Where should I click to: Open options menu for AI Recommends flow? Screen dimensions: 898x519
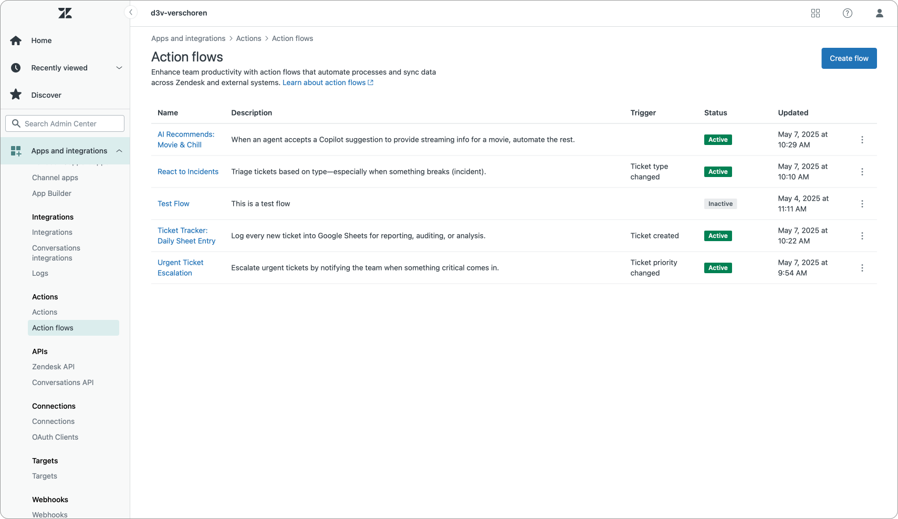point(862,140)
